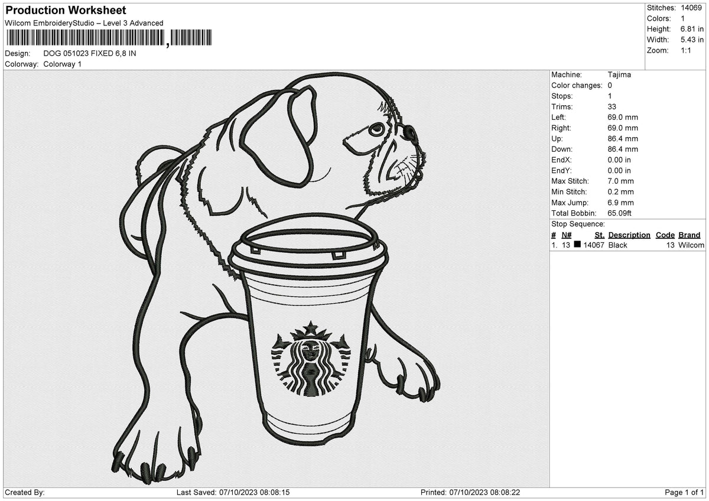Select the Width value 5.43 in
This screenshot has width=709, height=501.
692,40
